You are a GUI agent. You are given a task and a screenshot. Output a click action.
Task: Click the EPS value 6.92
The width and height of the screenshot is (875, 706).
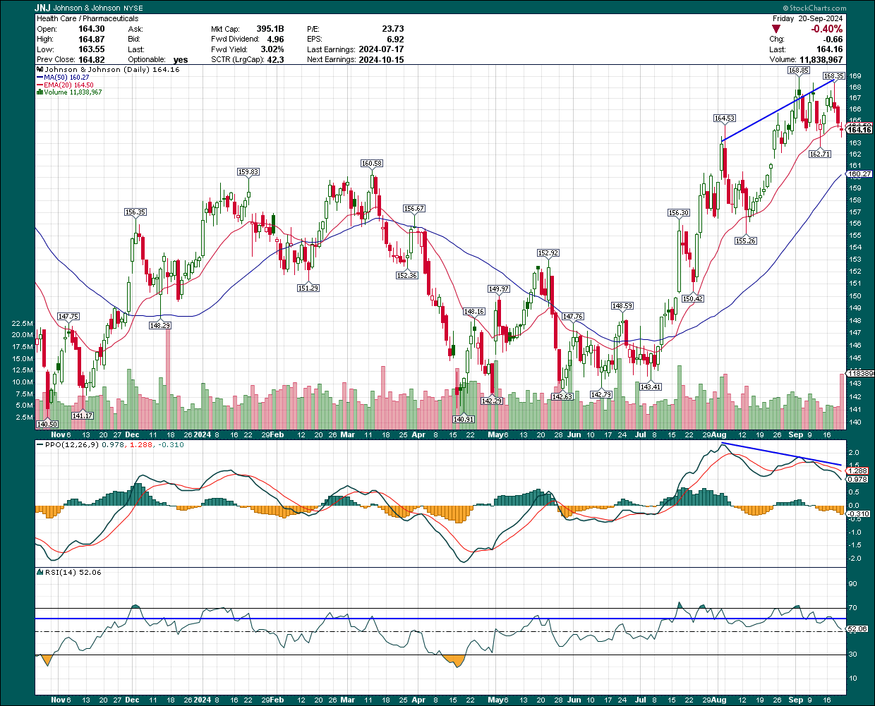(395, 39)
